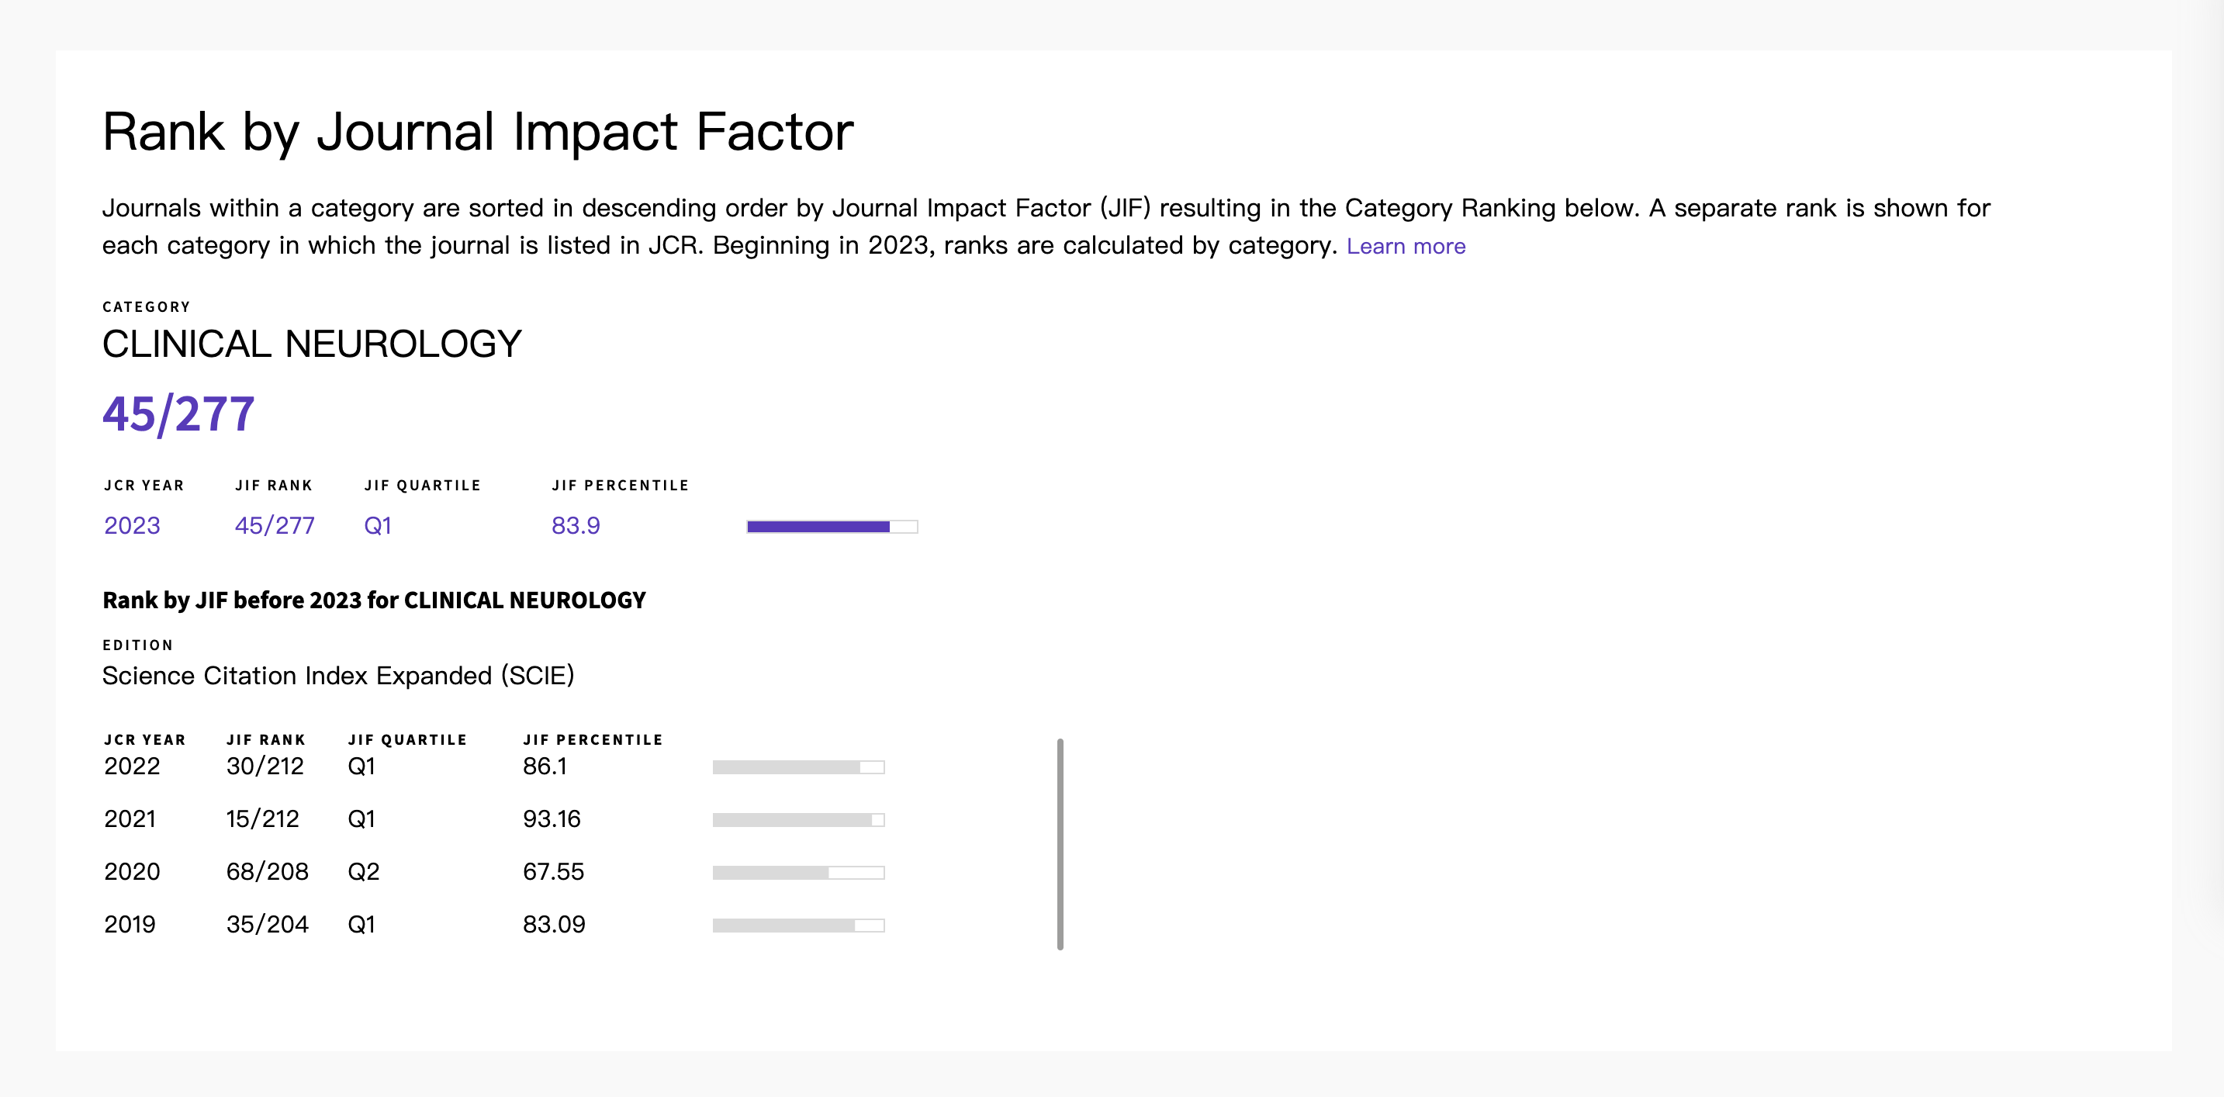
Task: Click the Q2 quartile in the 2020 row
Action: click(364, 871)
